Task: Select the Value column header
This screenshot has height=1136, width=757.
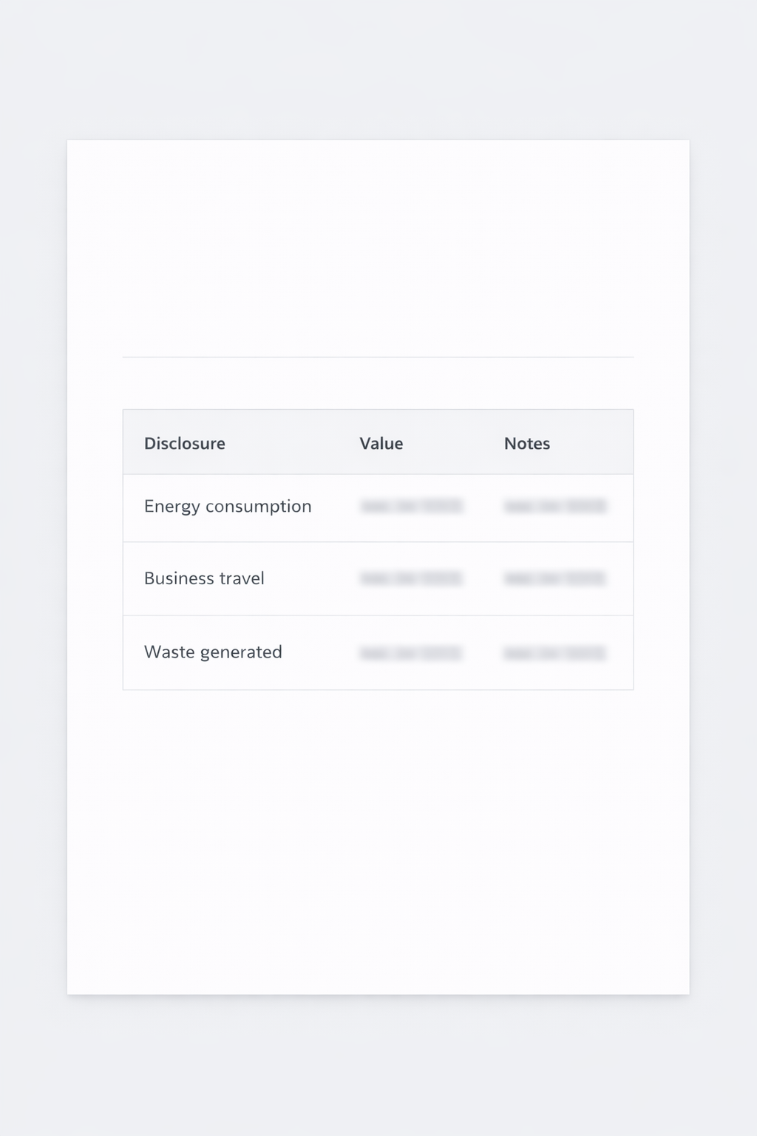Action: coord(381,444)
